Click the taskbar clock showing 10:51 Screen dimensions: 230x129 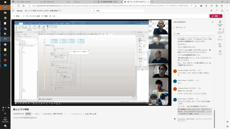click(5, 120)
